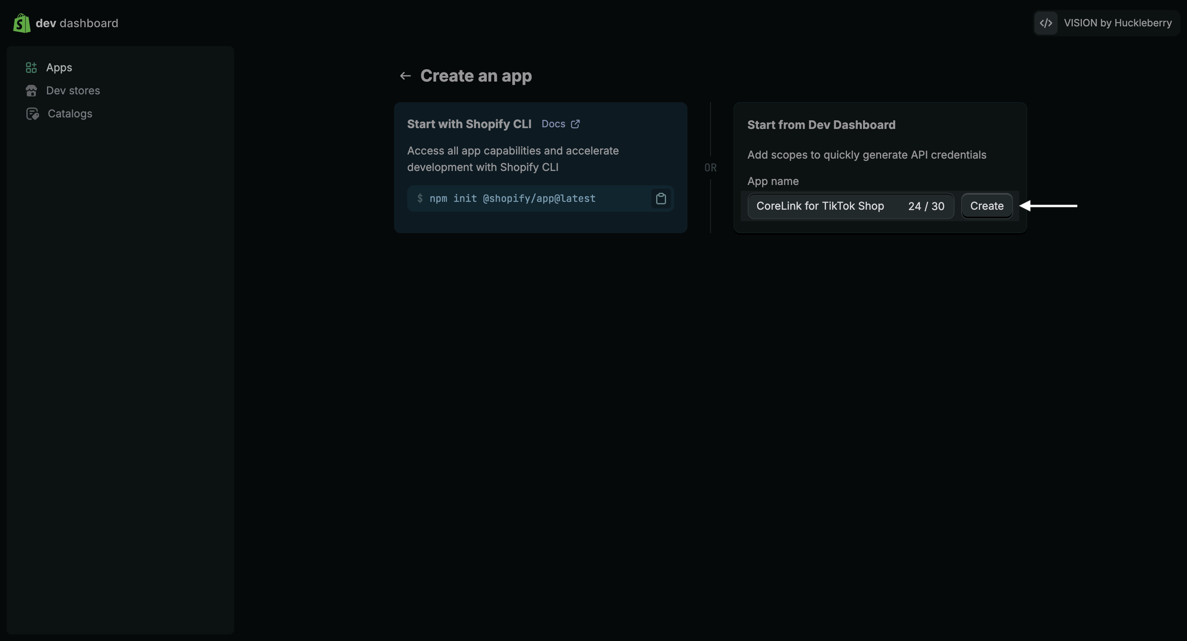The height and width of the screenshot is (641, 1187).
Task: Click the external link icon beside Docs
Action: [575, 124]
